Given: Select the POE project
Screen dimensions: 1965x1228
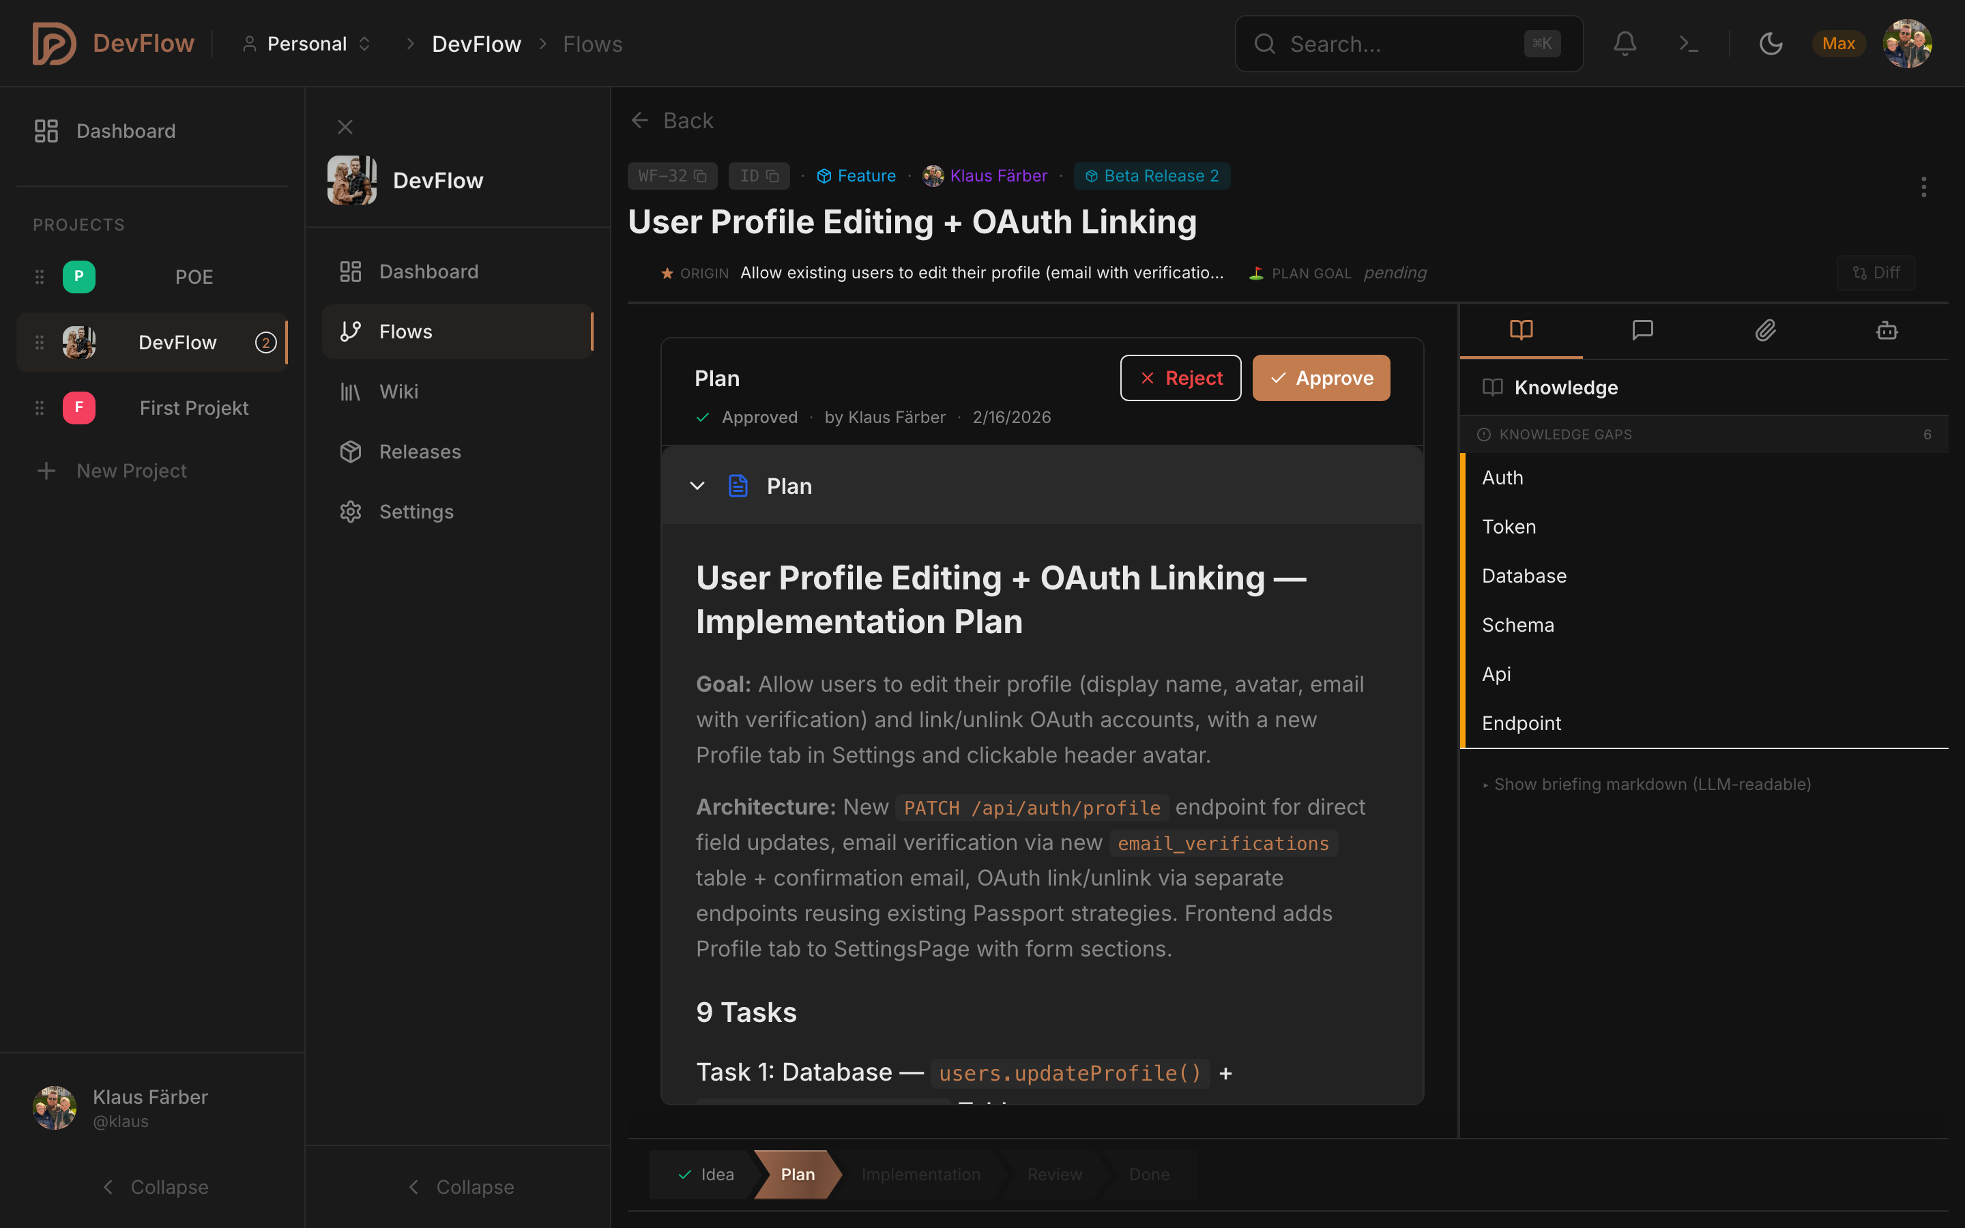Looking at the screenshot, I should [x=152, y=277].
